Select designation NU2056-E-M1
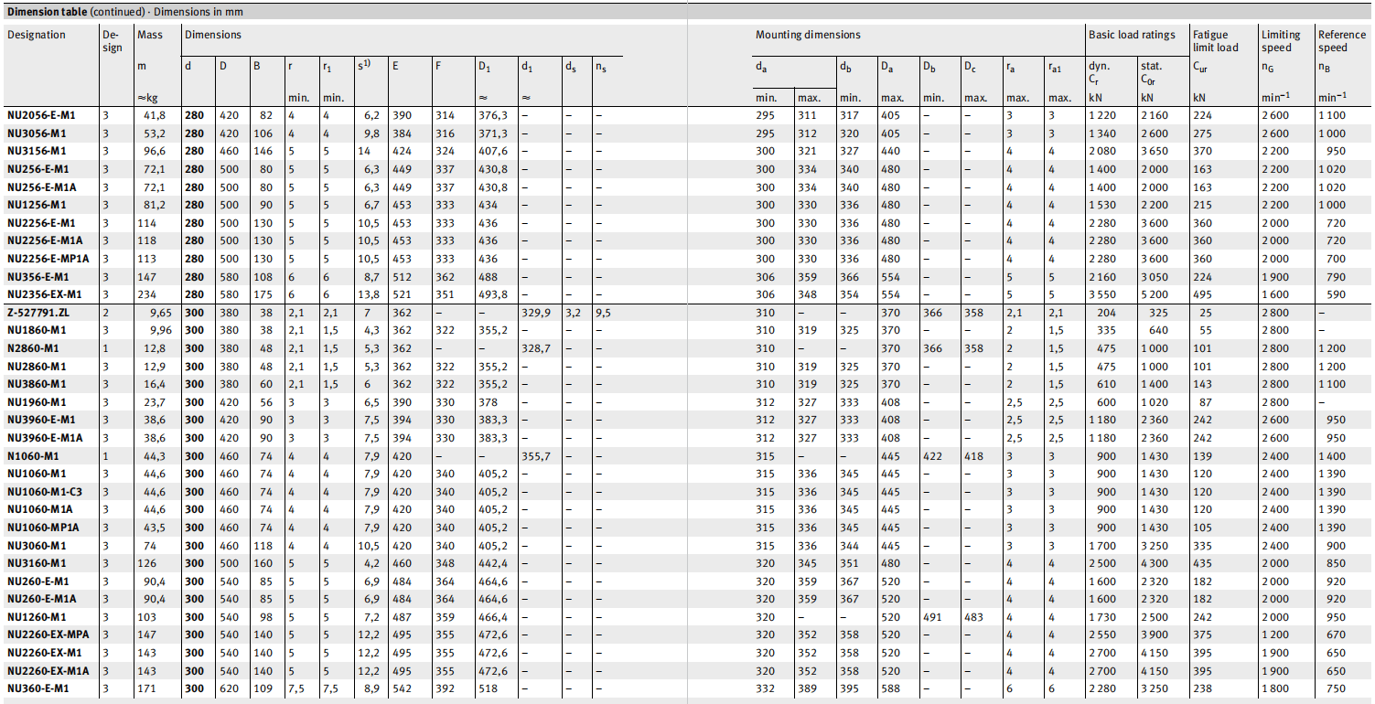This screenshot has height=704, width=1375. click(41, 115)
